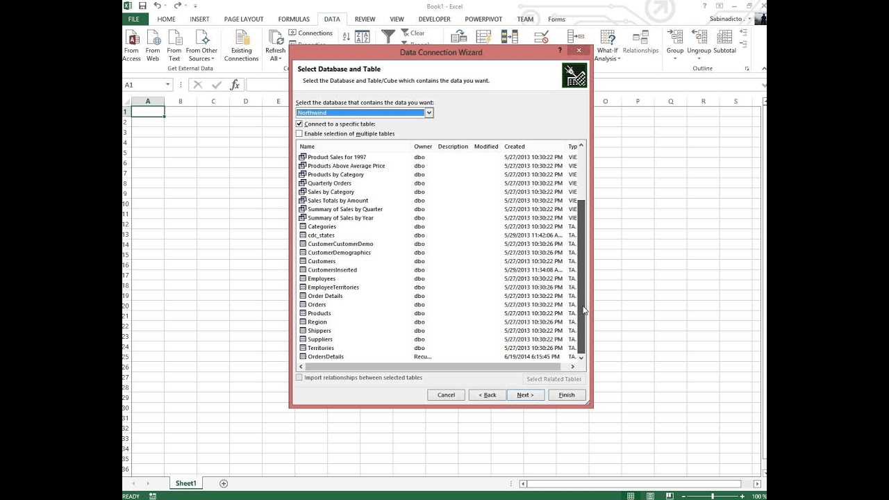Click the Normal view icon in the status bar
Image resolution: width=889 pixels, height=500 pixels.
[x=631, y=496]
